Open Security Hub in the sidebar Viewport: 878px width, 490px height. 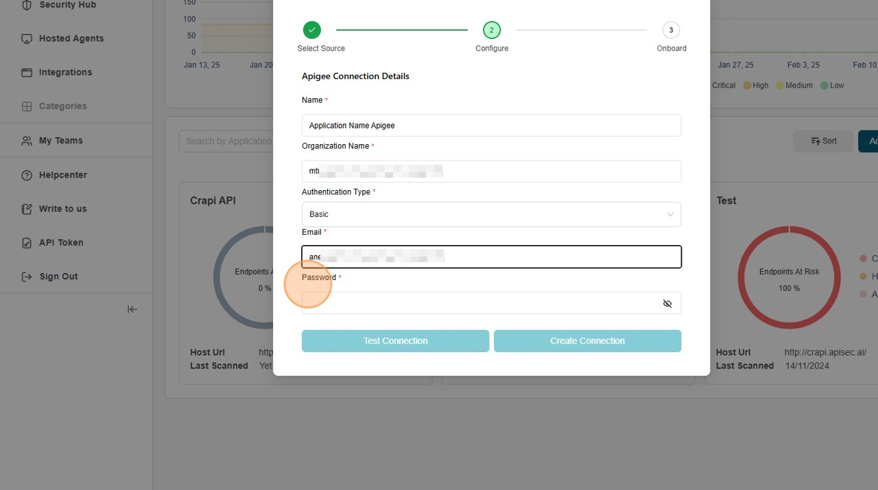tap(67, 5)
